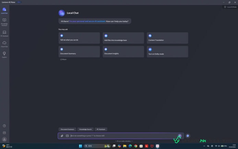
Task: Click the send message button in input box
Action: pos(180,136)
